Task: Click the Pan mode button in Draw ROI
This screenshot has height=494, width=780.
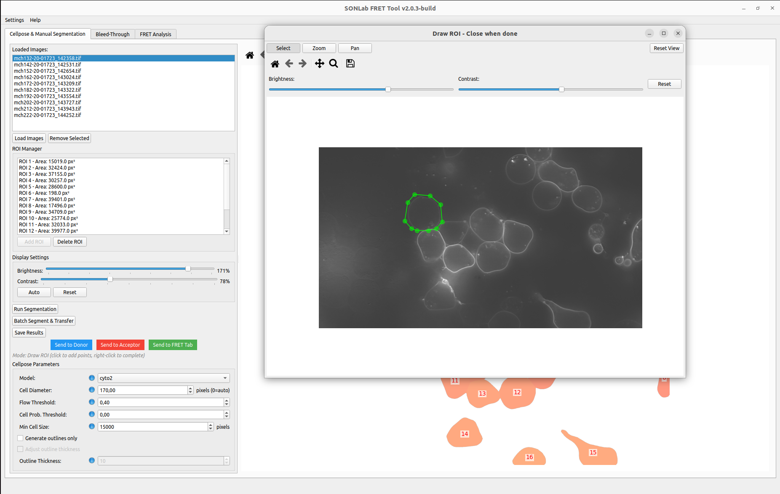Action: coord(355,48)
